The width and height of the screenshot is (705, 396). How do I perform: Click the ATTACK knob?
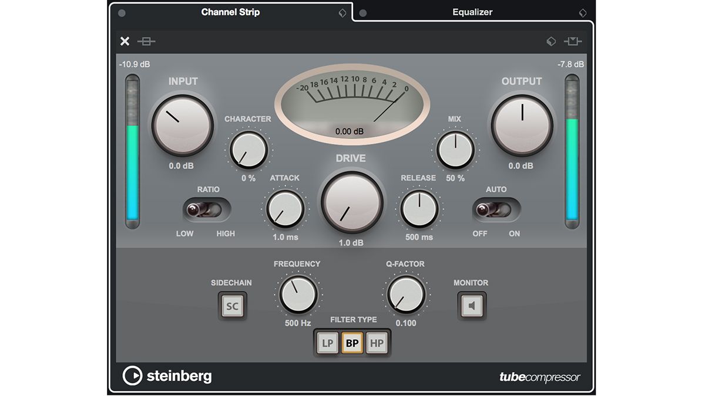pyautogui.click(x=285, y=209)
